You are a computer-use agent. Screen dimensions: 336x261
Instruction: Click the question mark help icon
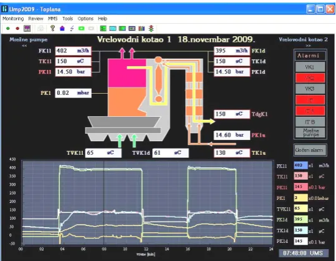52,28
